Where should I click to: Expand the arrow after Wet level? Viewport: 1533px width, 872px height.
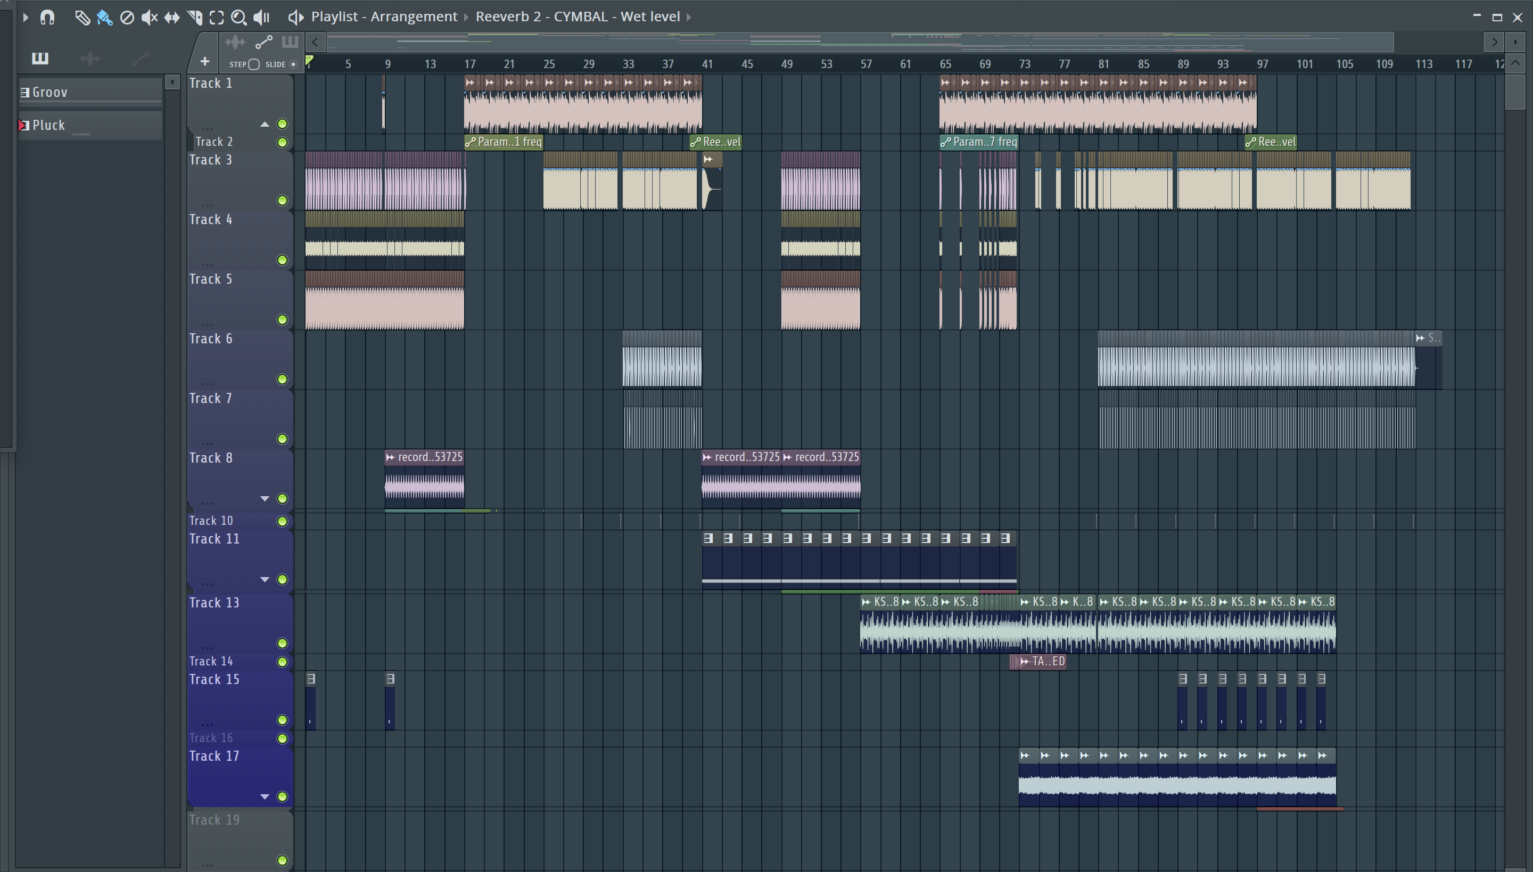[x=689, y=17]
